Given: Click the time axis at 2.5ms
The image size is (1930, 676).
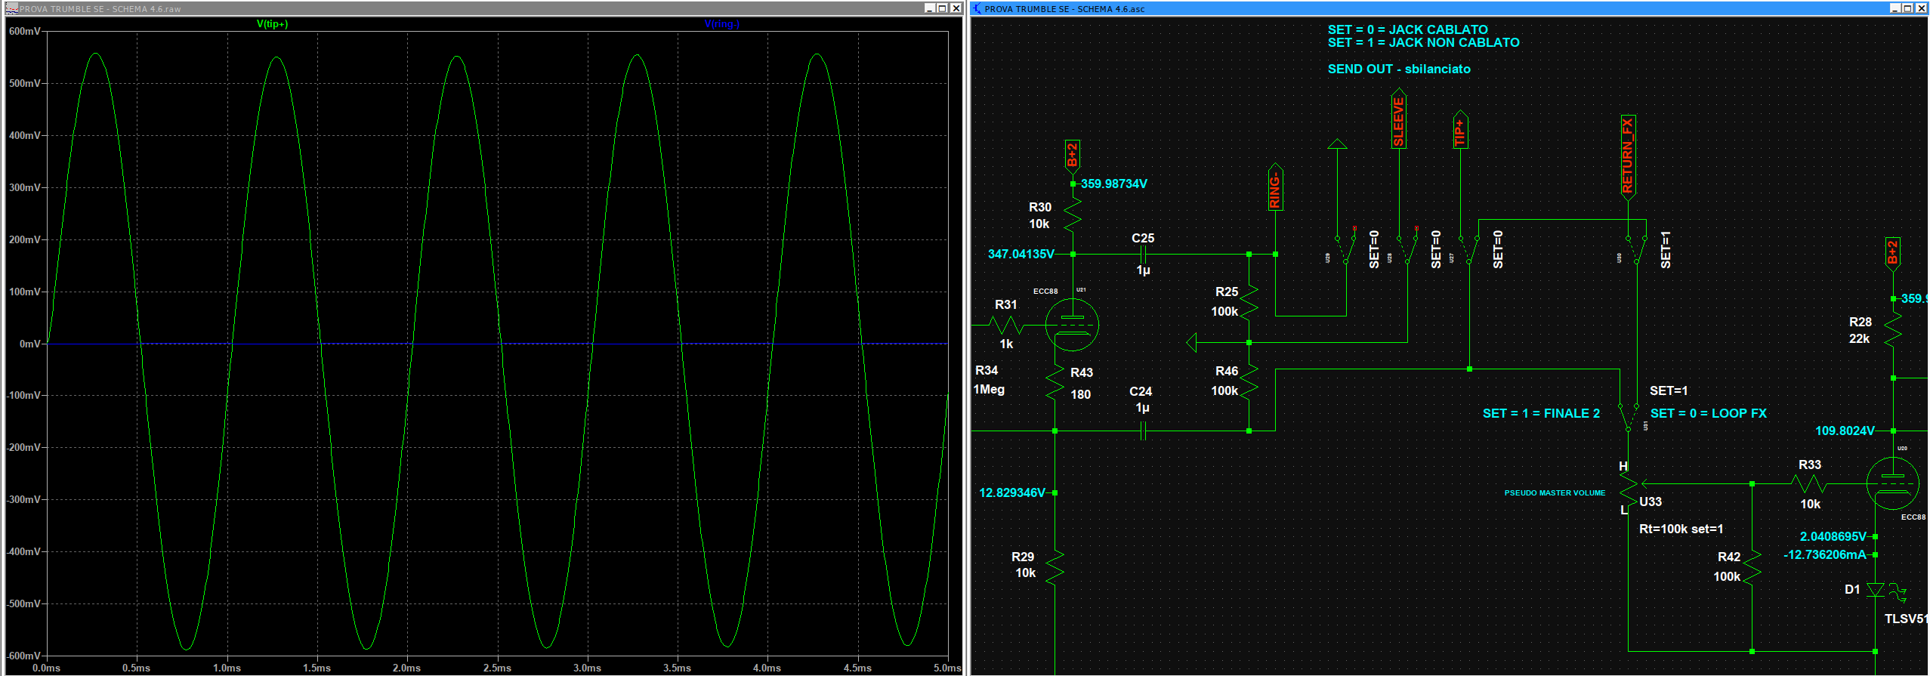Looking at the screenshot, I should pos(497,668).
